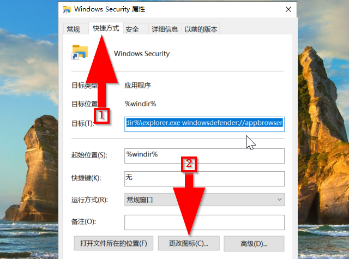Open the 安全 tab
Image resolution: width=349 pixels, height=259 pixels.
coord(132,29)
